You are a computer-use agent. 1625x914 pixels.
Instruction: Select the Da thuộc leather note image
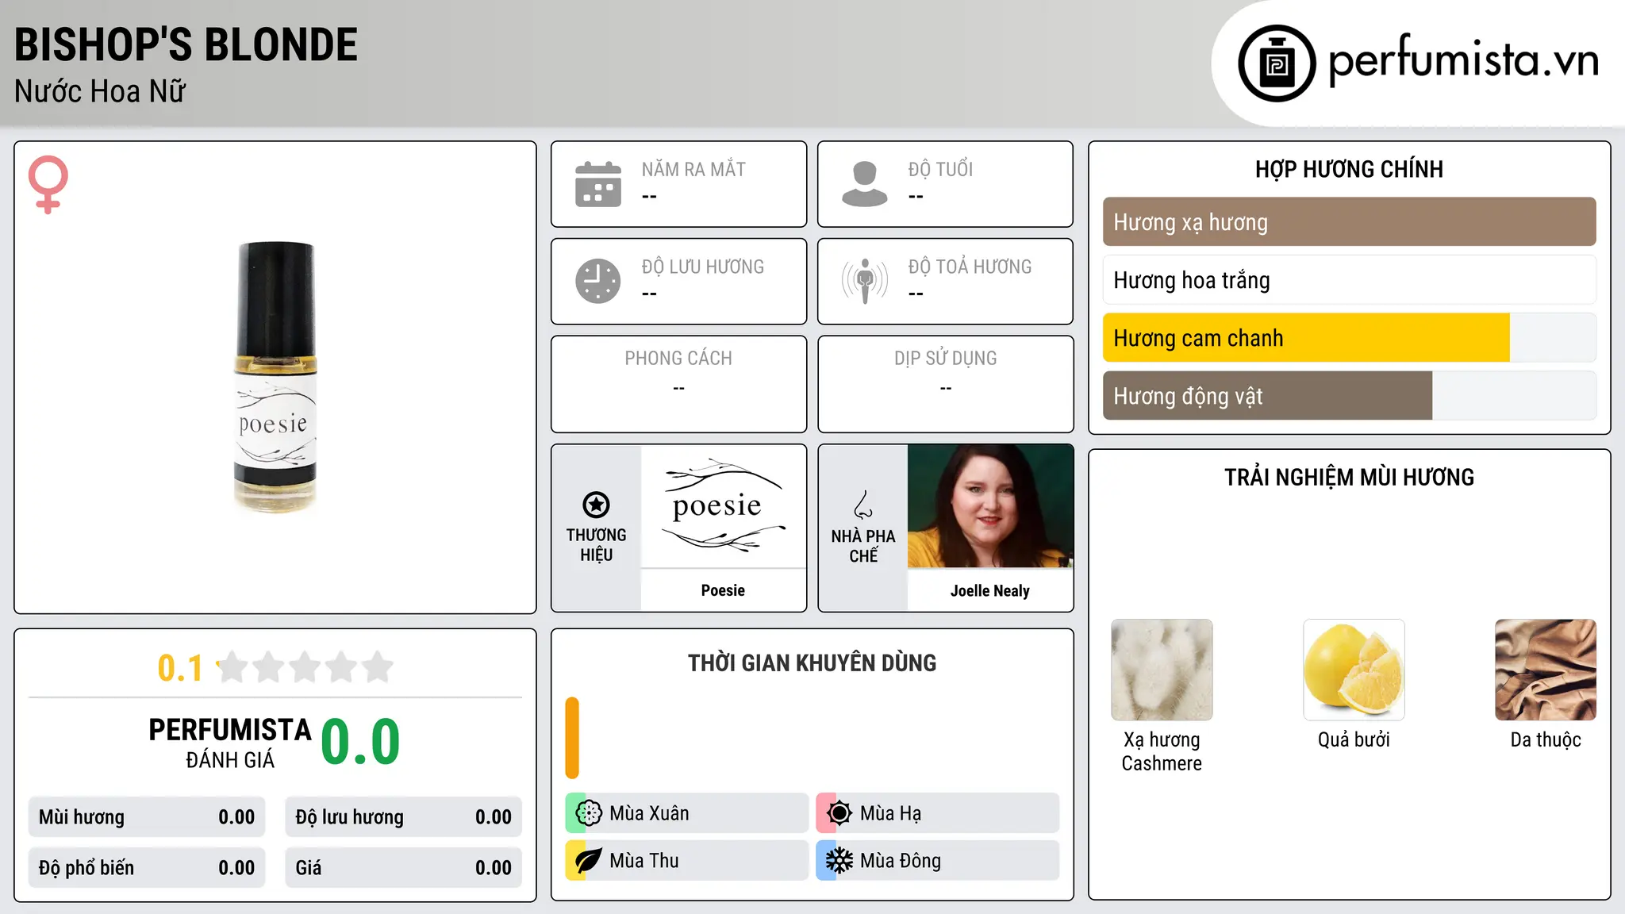pos(1546,670)
